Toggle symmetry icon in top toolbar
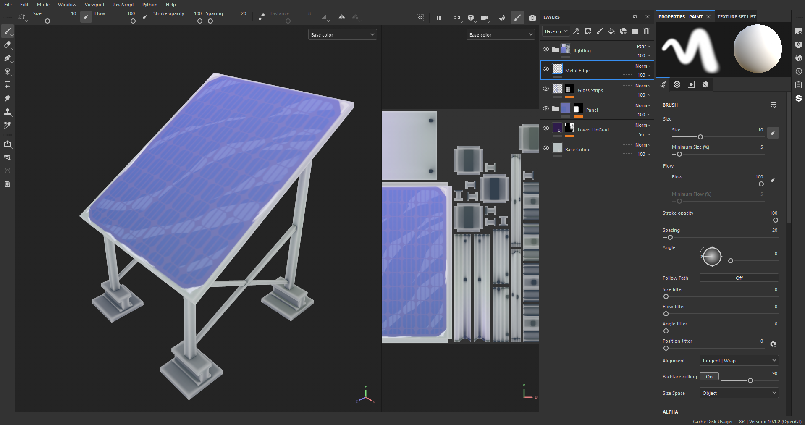The image size is (805, 425). pyautogui.click(x=342, y=17)
